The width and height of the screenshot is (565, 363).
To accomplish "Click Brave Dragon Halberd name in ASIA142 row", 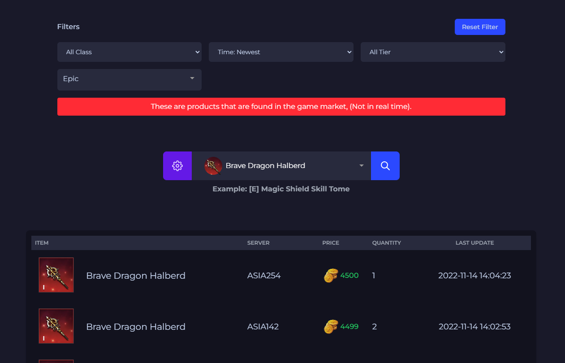I will click(136, 327).
